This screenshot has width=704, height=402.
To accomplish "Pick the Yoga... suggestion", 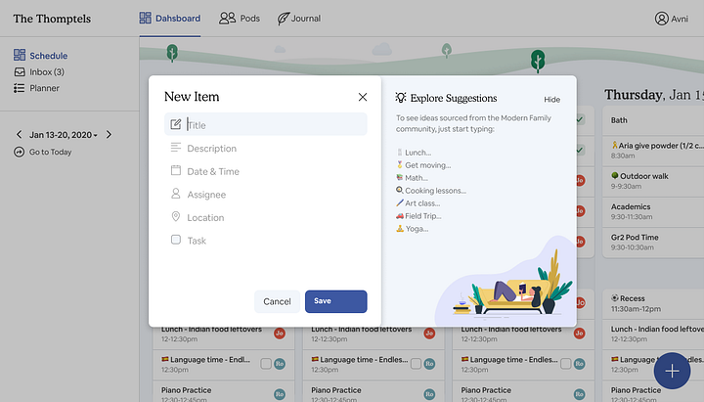I will coord(413,229).
